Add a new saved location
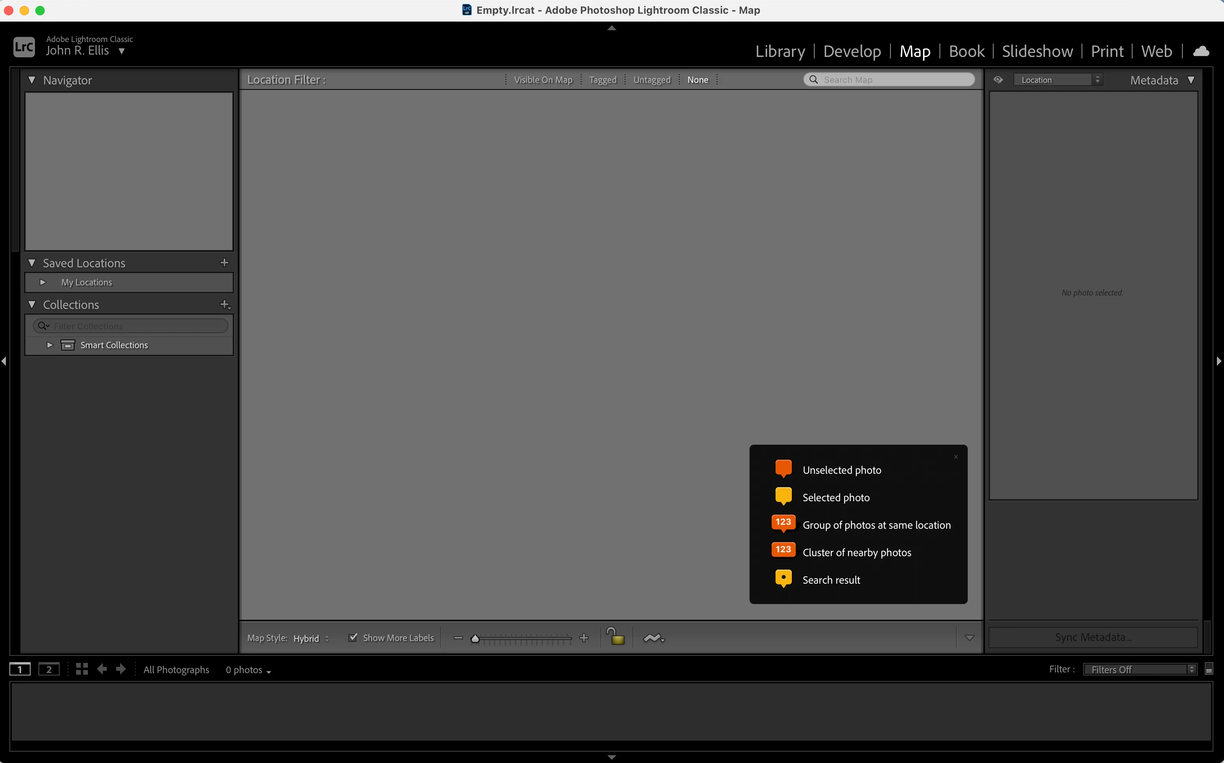Screen dimensions: 1224x763 [224, 263]
